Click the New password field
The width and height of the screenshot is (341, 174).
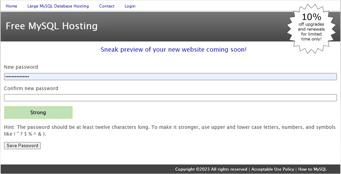click(170, 76)
